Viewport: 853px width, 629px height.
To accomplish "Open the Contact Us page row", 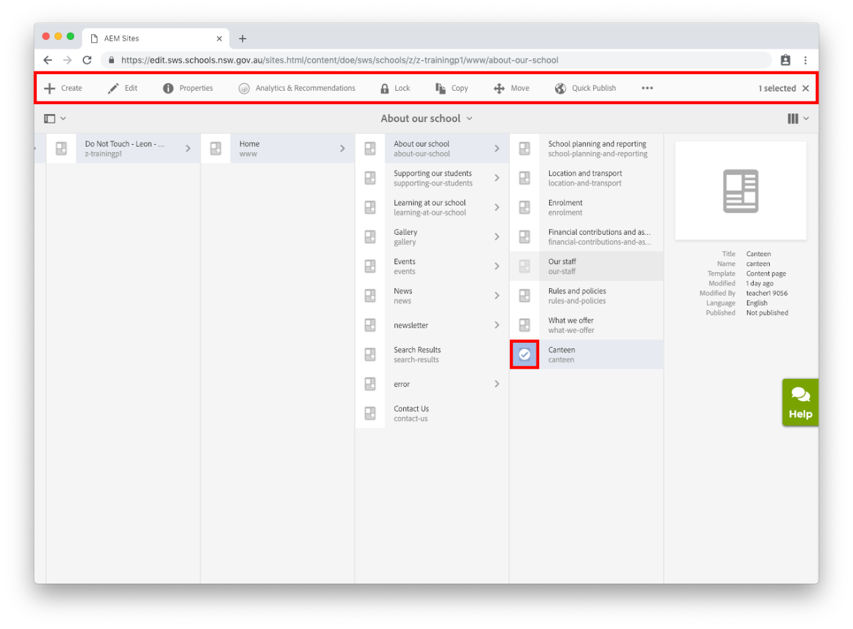I will pos(432,413).
